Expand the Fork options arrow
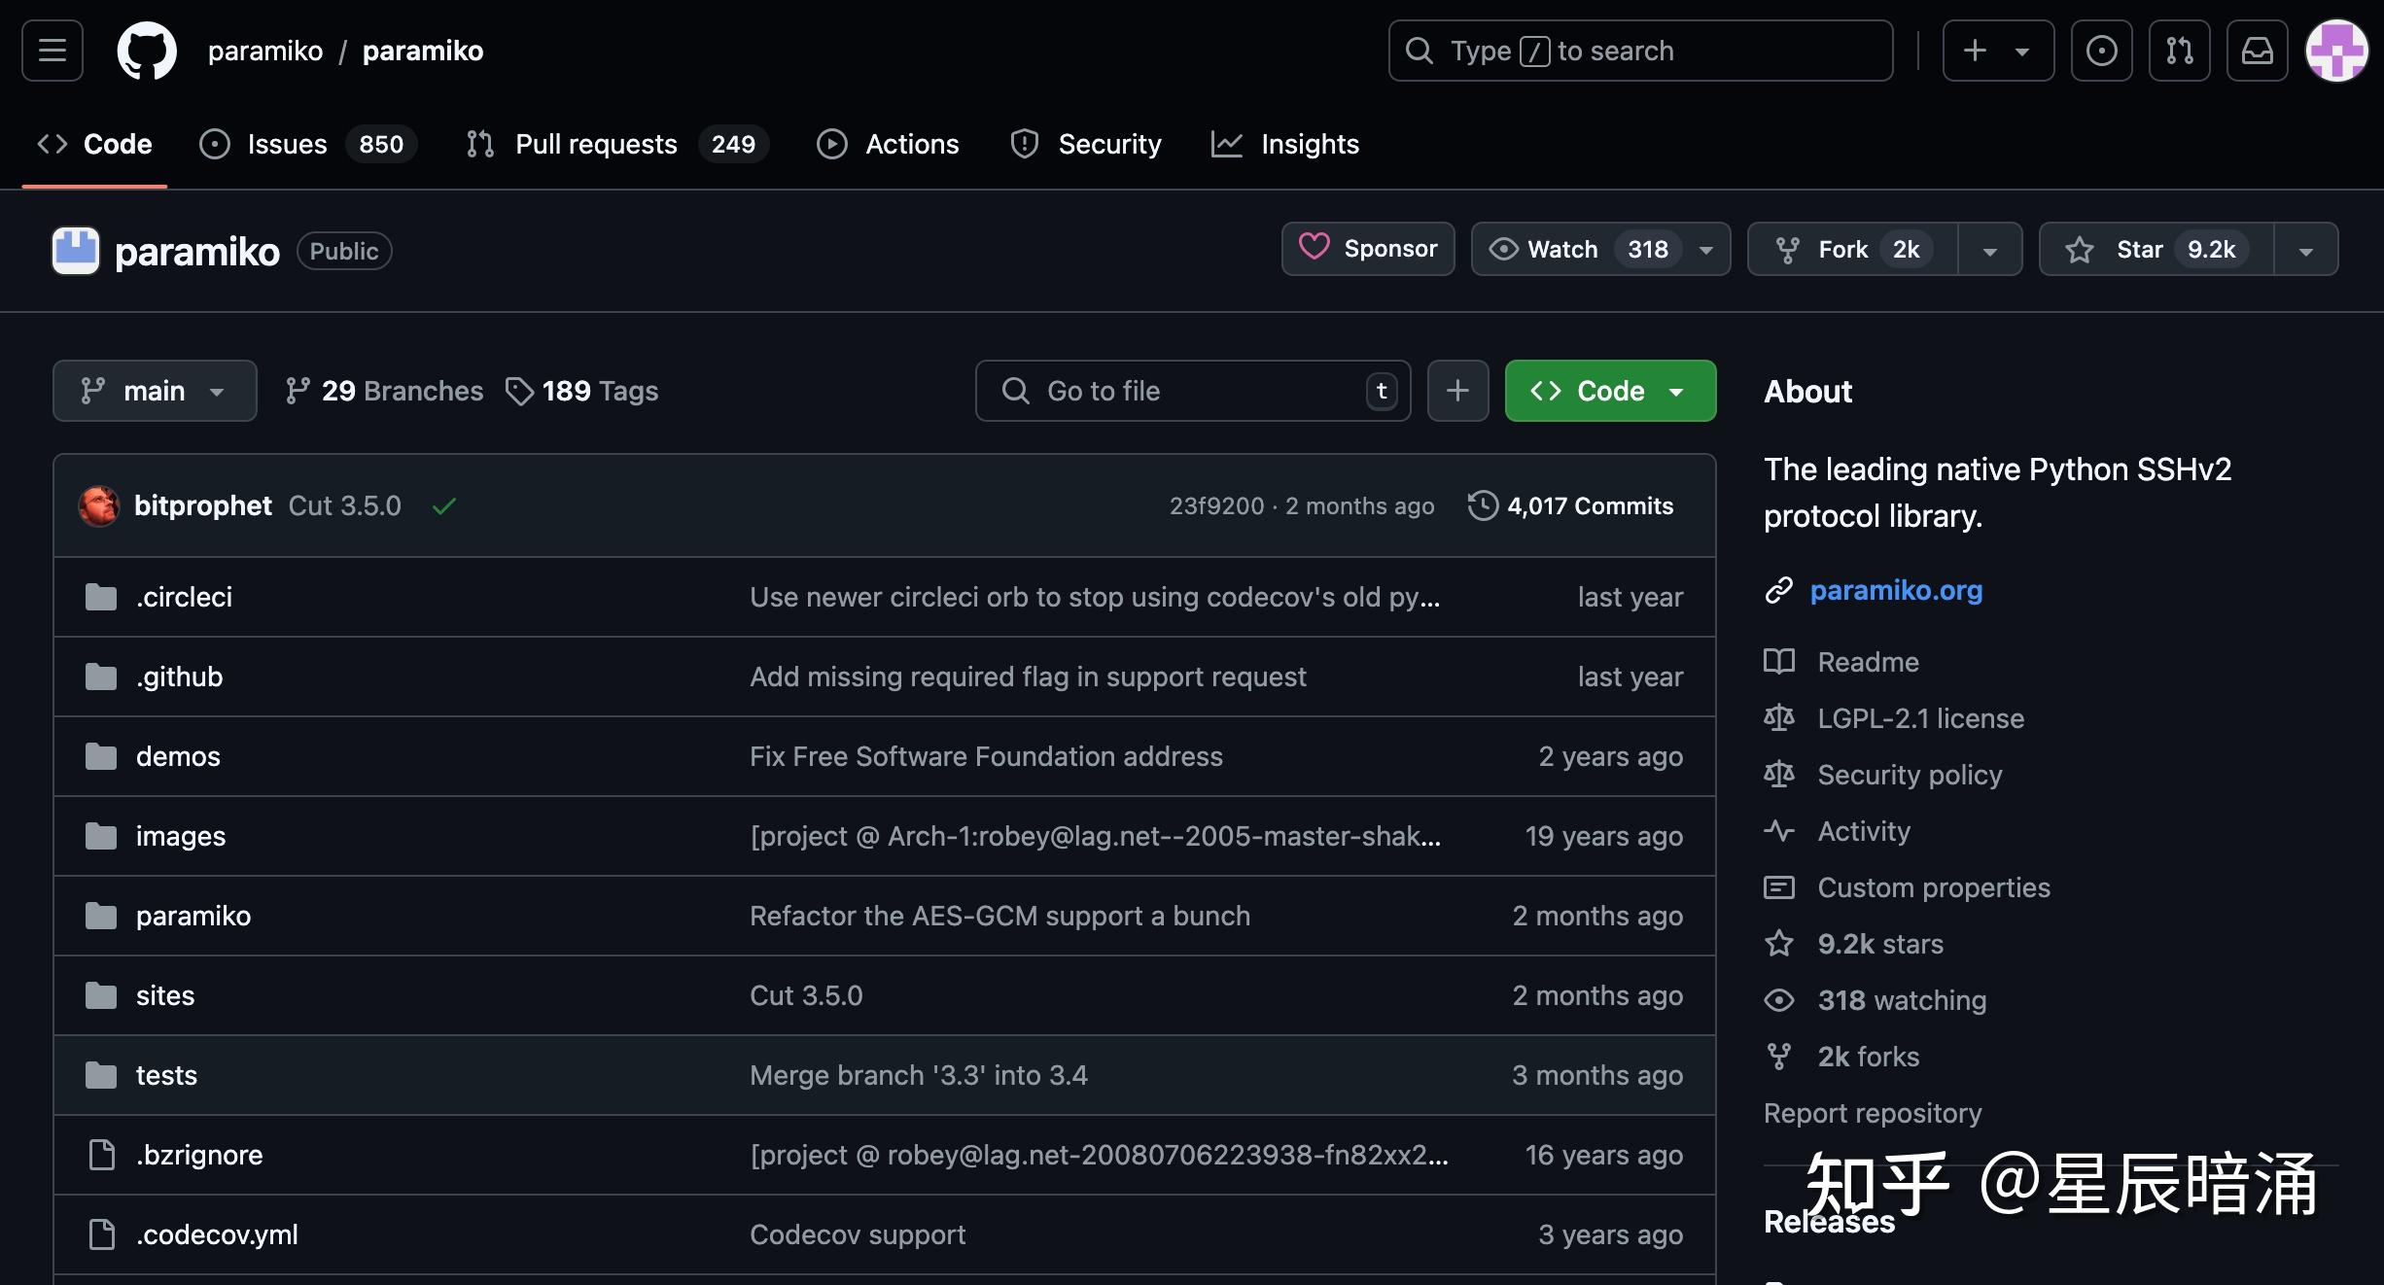Viewport: 2384px width, 1285px height. tap(1989, 251)
